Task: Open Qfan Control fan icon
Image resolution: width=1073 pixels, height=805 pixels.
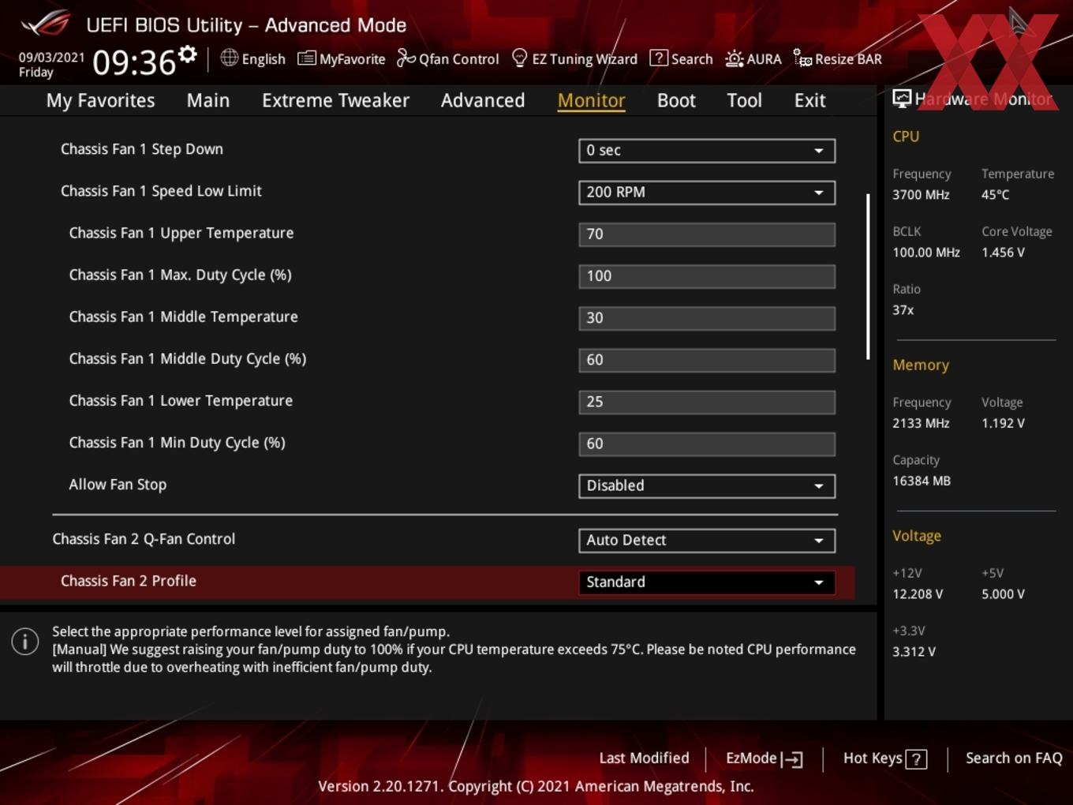Action: tap(406, 58)
